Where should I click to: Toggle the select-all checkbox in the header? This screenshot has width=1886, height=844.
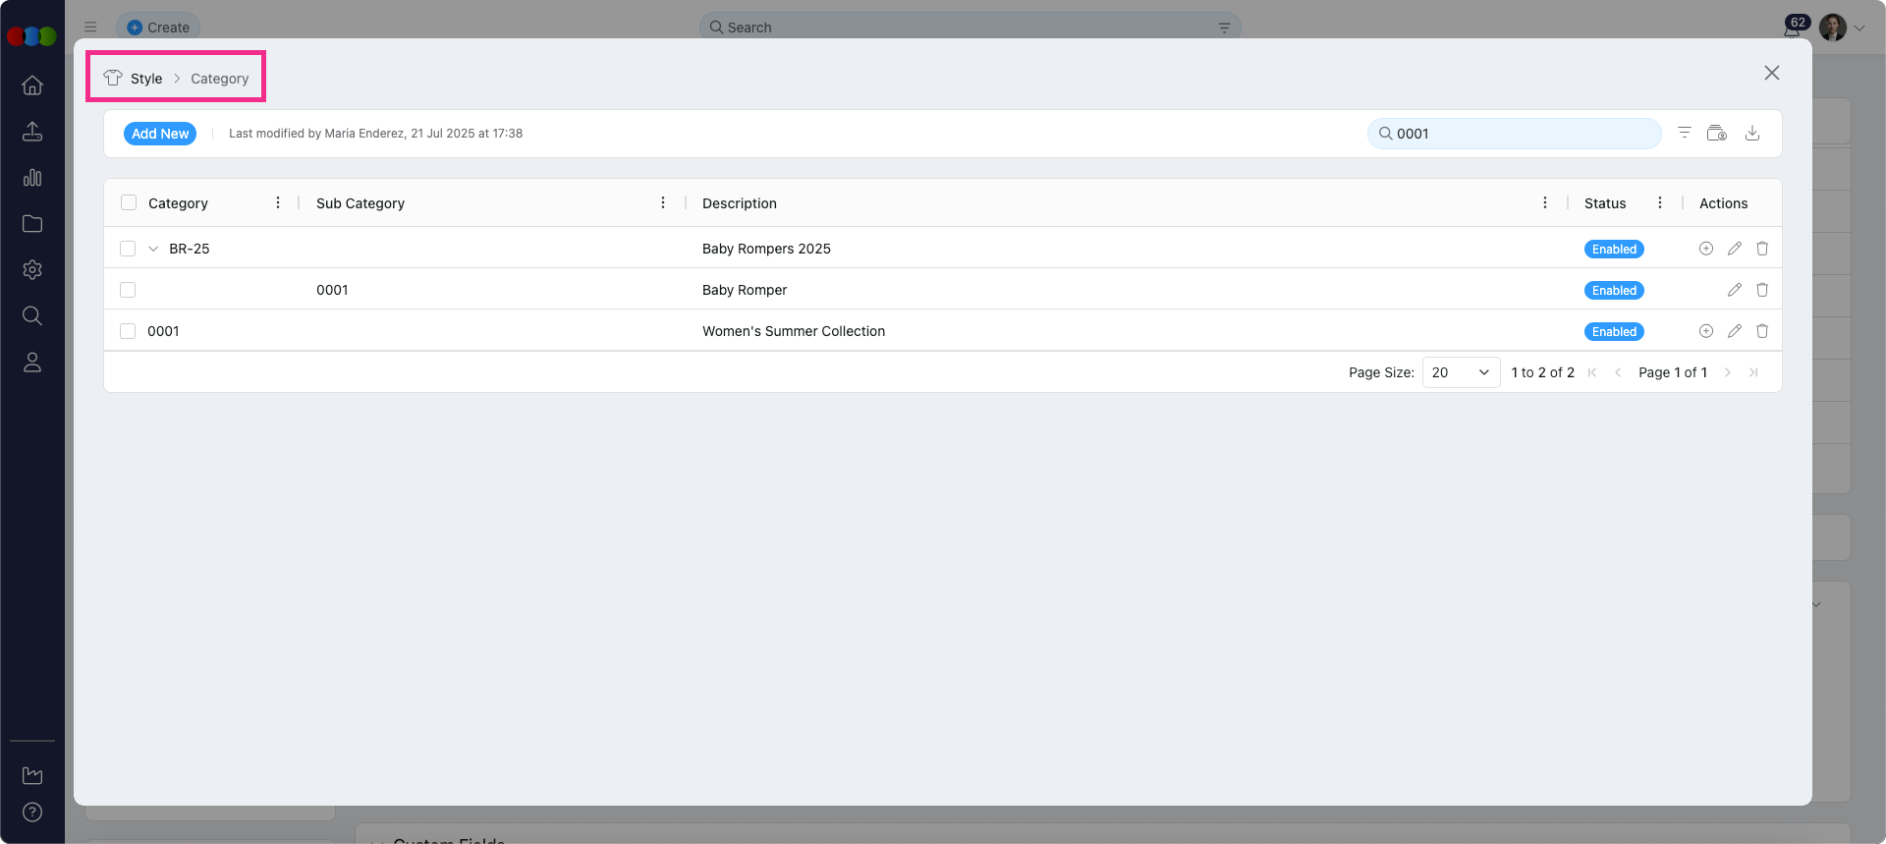[x=129, y=202]
